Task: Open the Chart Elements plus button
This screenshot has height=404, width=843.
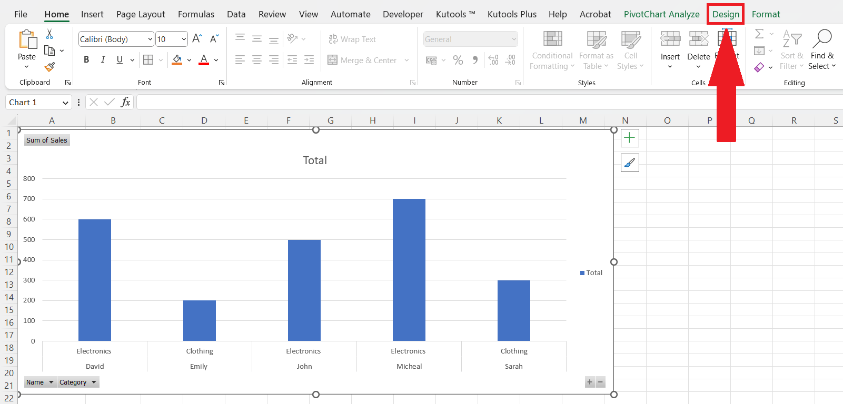Action: 630,138
